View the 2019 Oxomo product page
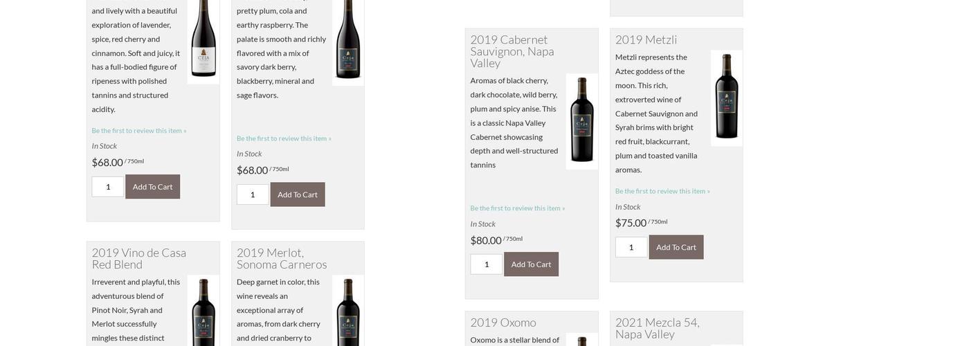The width and height of the screenshot is (969, 346). click(502, 322)
